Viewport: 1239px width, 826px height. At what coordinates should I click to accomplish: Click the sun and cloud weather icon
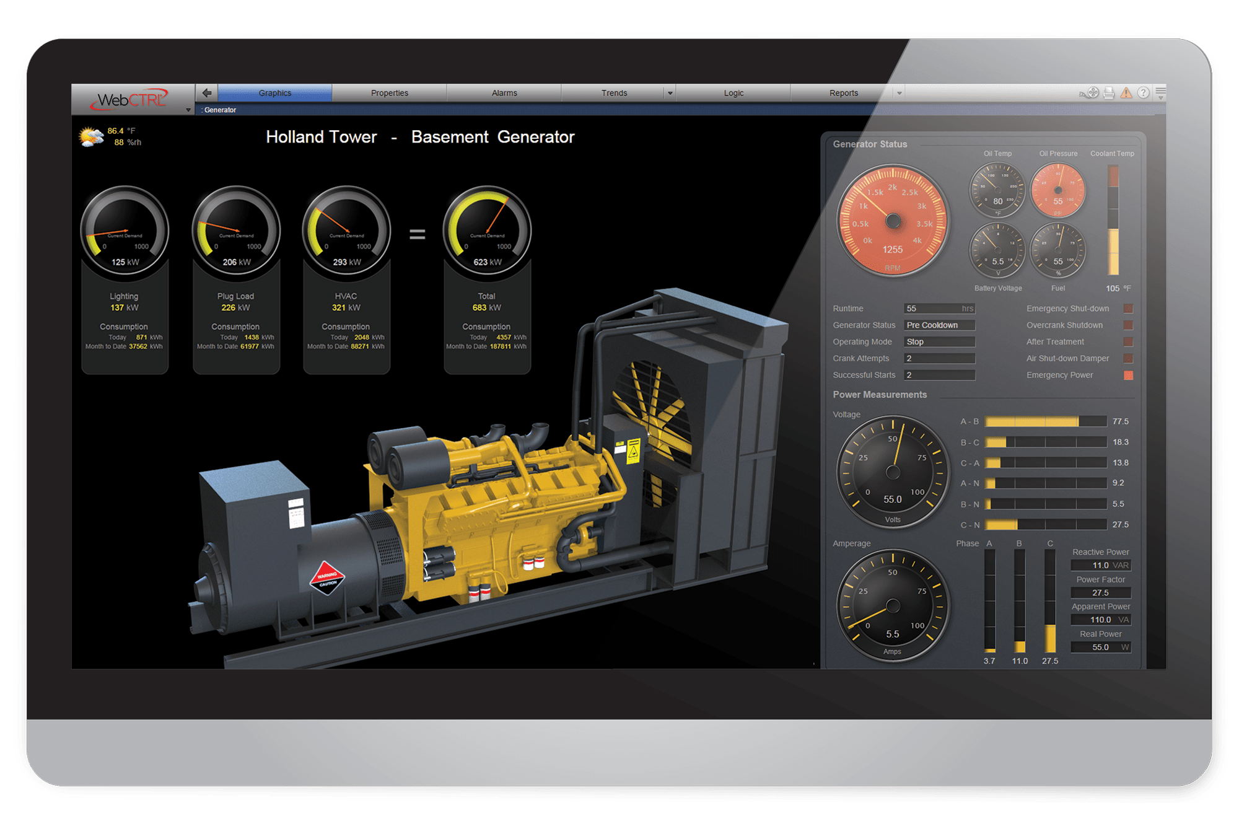(x=92, y=137)
